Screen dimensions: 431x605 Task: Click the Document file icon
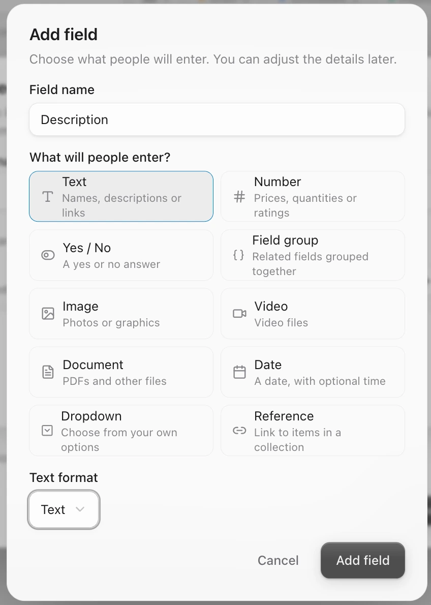pyautogui.click(x=48, y=372)
